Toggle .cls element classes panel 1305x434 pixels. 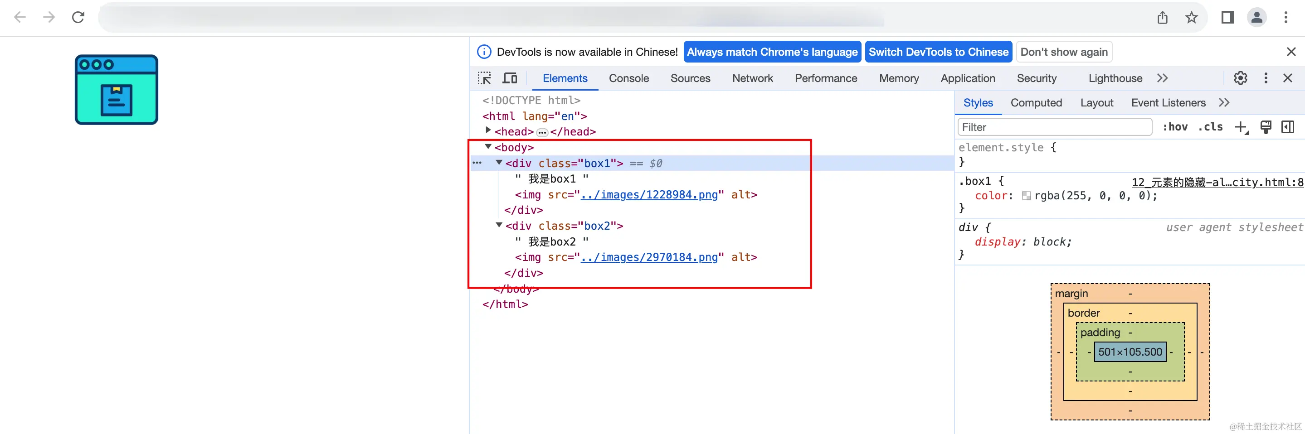point(1210,127)
